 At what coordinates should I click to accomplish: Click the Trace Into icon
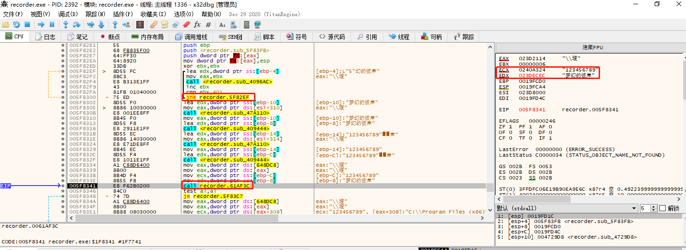coord(90,24)
